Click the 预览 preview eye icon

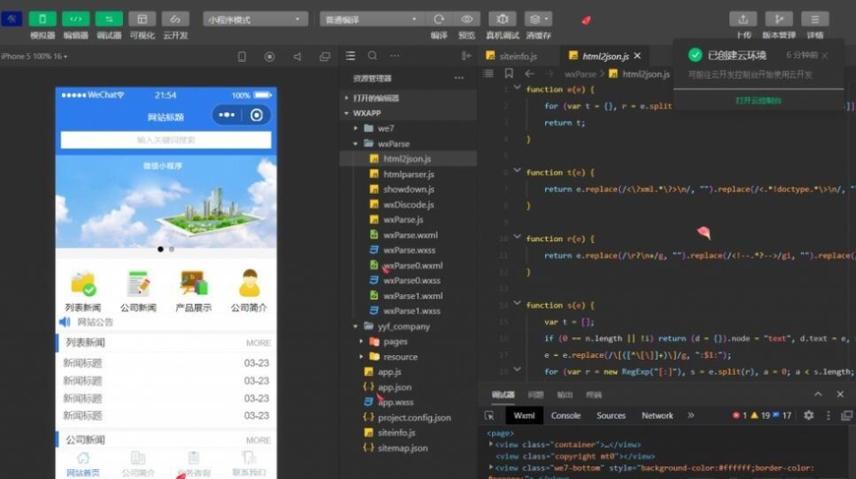pyautogui.click(x=466, y=19)
